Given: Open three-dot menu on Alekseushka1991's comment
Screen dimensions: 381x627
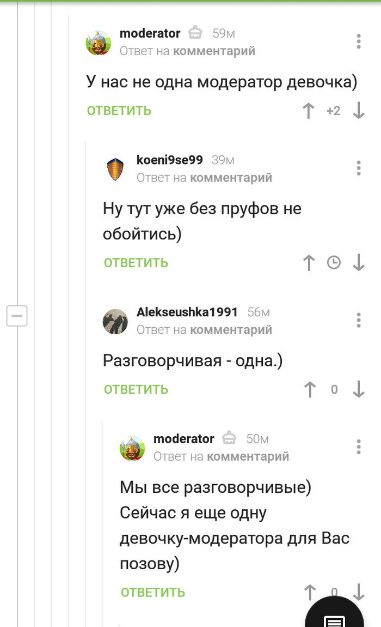Looking at the screenshot, I should coord(359,320).
